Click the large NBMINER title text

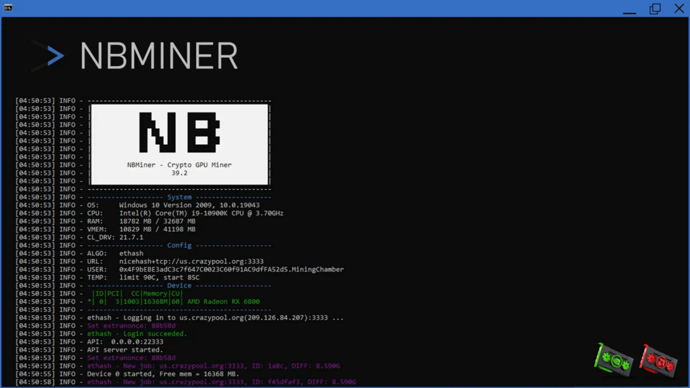(x=159, y=56)
